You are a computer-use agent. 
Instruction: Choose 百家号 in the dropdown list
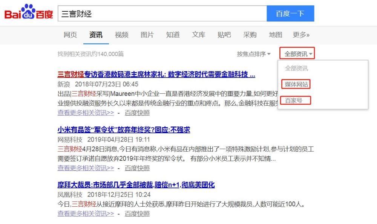pyautogui.click(x=296, y=101)
